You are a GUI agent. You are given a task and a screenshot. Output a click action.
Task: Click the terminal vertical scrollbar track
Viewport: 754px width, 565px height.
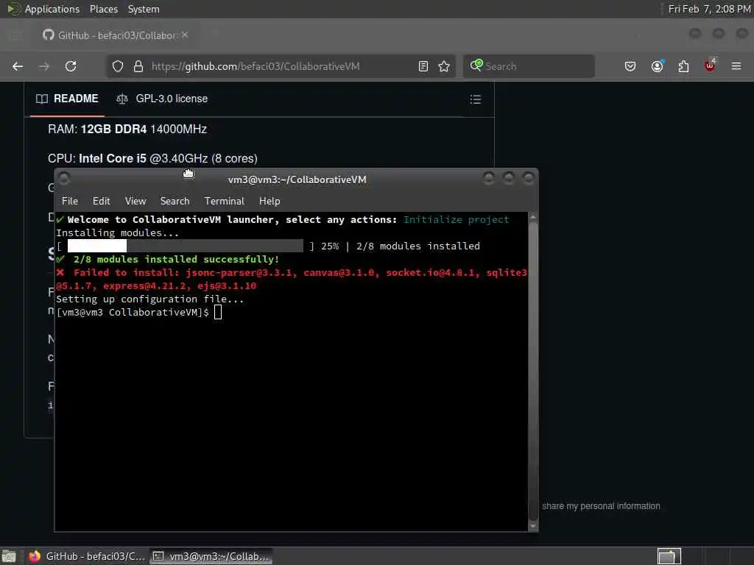pos(533,372)
